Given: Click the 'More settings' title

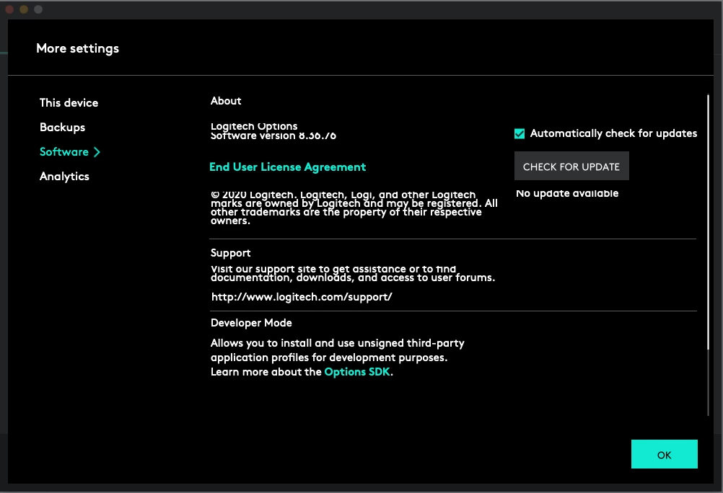Looking at the screenshot, I should coord(77,48).
